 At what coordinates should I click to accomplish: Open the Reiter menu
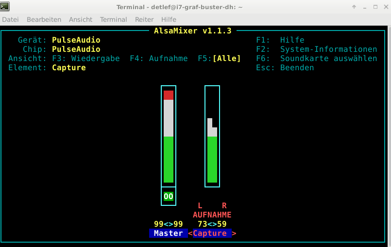(144, 19)
